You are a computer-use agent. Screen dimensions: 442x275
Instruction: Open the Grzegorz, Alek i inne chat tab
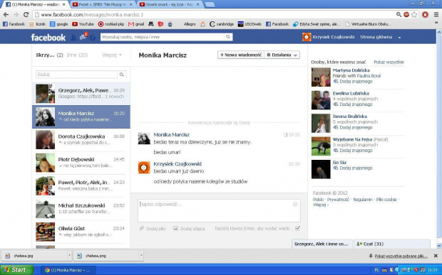(x=322, y=244)
